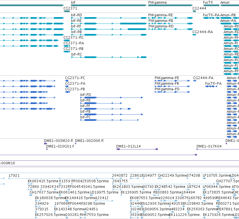Viewport: 239px width, 219px height.
Task: Click the DME1-002O06.R clone end
Action: pos(76,144)
